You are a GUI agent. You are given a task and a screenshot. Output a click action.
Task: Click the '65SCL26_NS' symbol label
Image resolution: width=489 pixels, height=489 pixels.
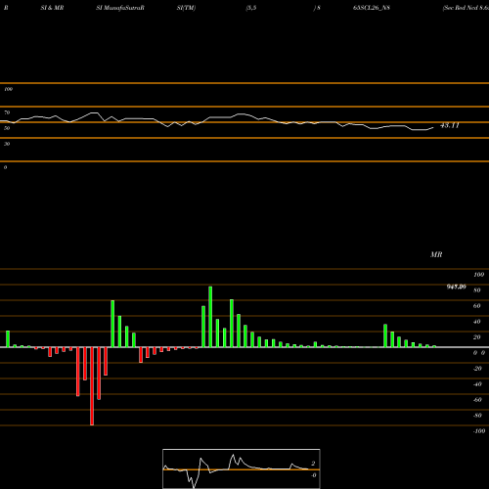[372, 8]
